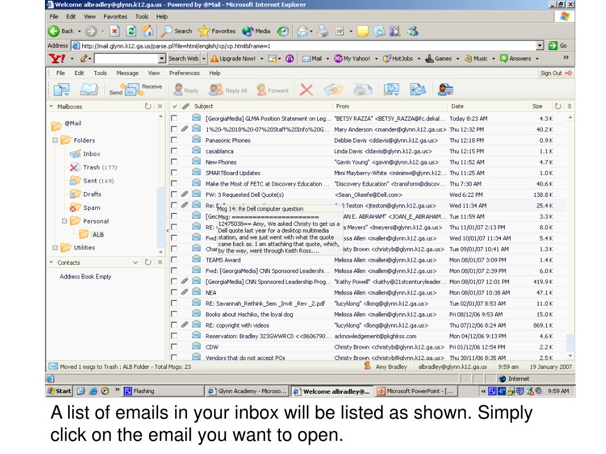
Task: Open IE Favorites star
Action: coord(217,31)
